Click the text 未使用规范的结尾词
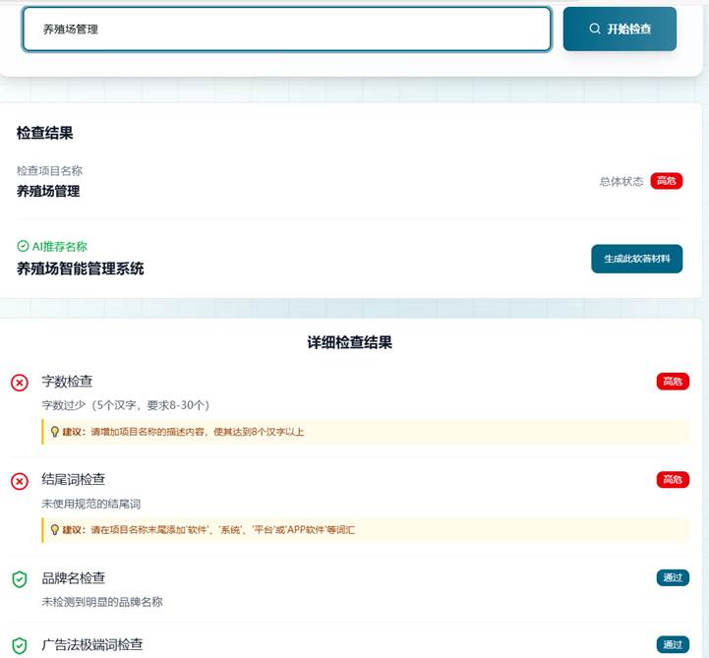This screenshot has width=709, height=658. pos(90,504)
